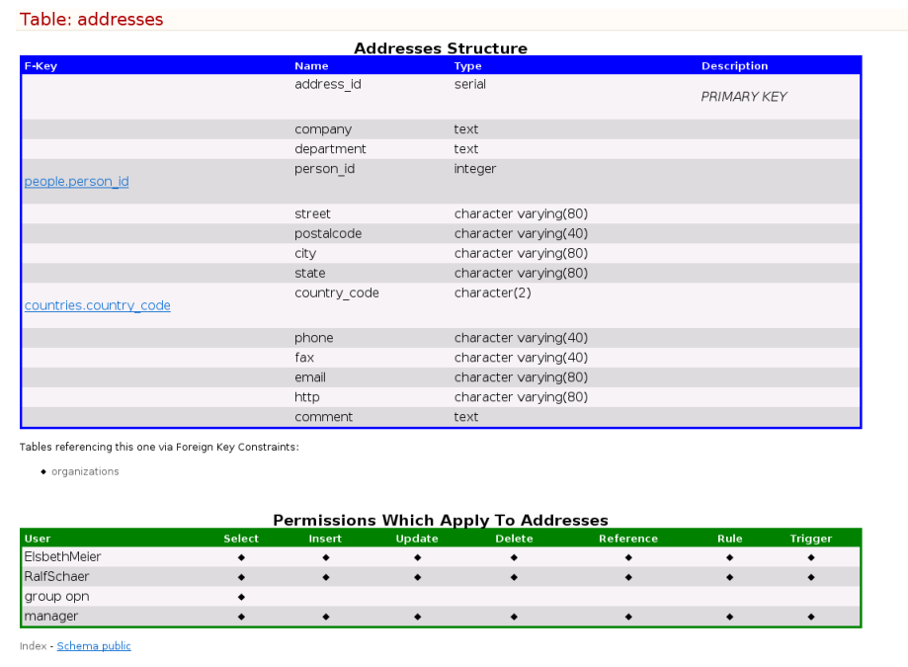Toggle Update permission diamond for ElsbethMeier
This screenshot has height=667, width=908.
click(x=417, y=556)
